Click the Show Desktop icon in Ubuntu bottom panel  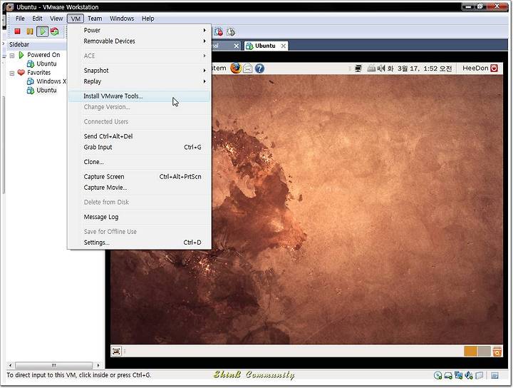coord(116,352)
